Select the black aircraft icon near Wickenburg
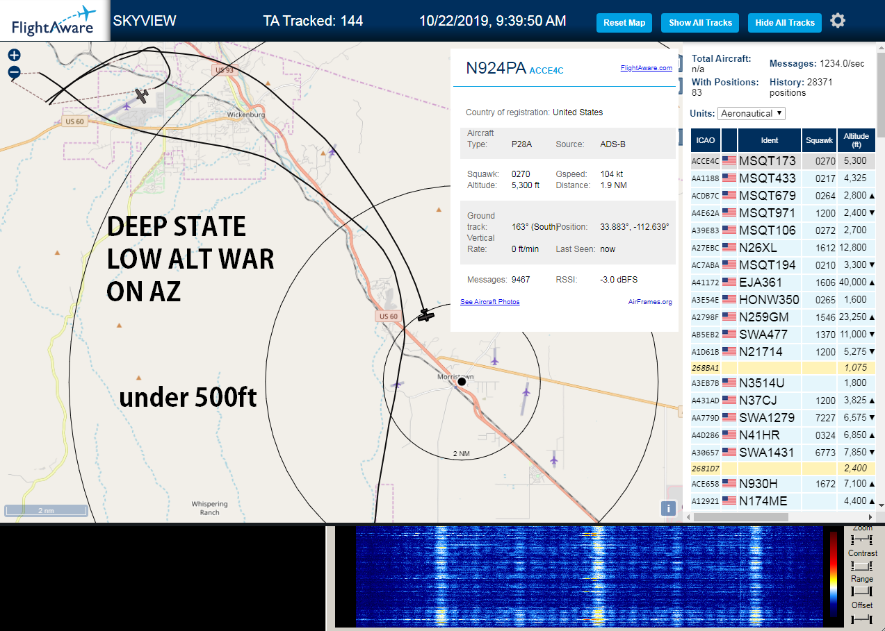 (x=143, y=96)
